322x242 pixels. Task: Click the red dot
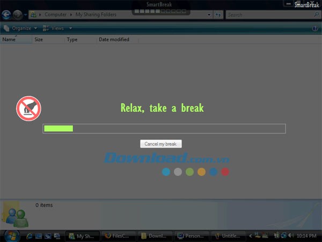225,172
